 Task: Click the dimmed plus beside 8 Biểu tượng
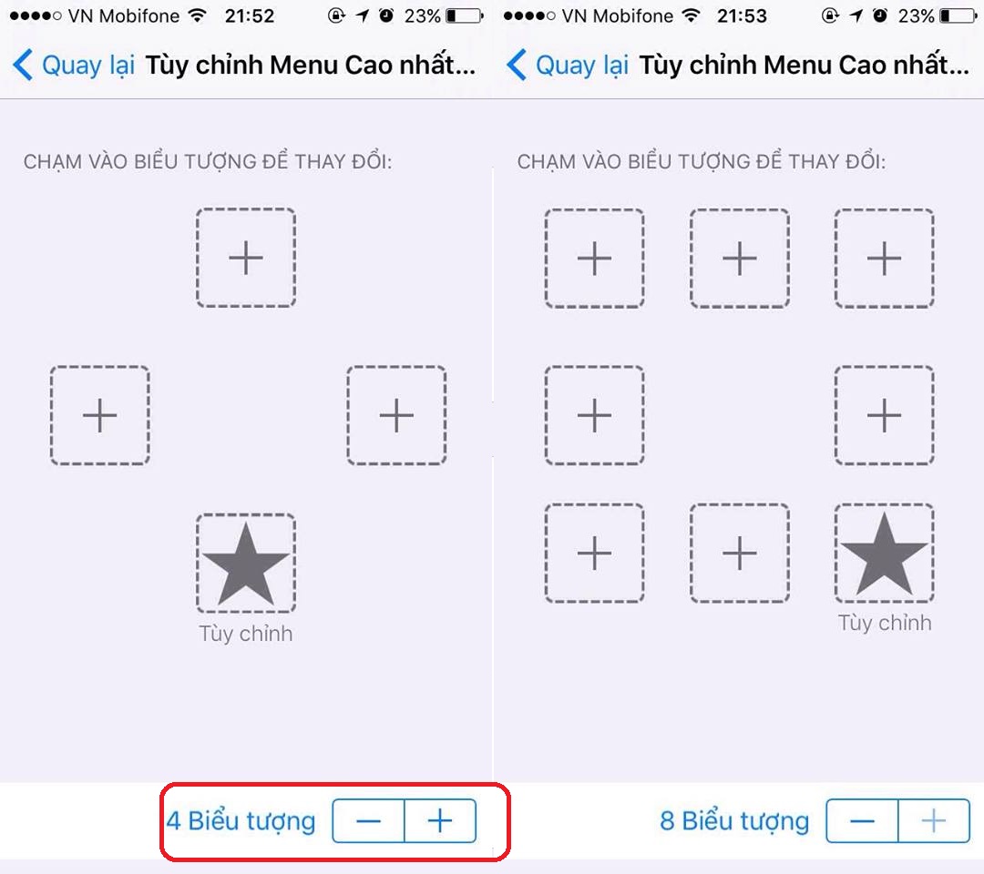point(934,820)
